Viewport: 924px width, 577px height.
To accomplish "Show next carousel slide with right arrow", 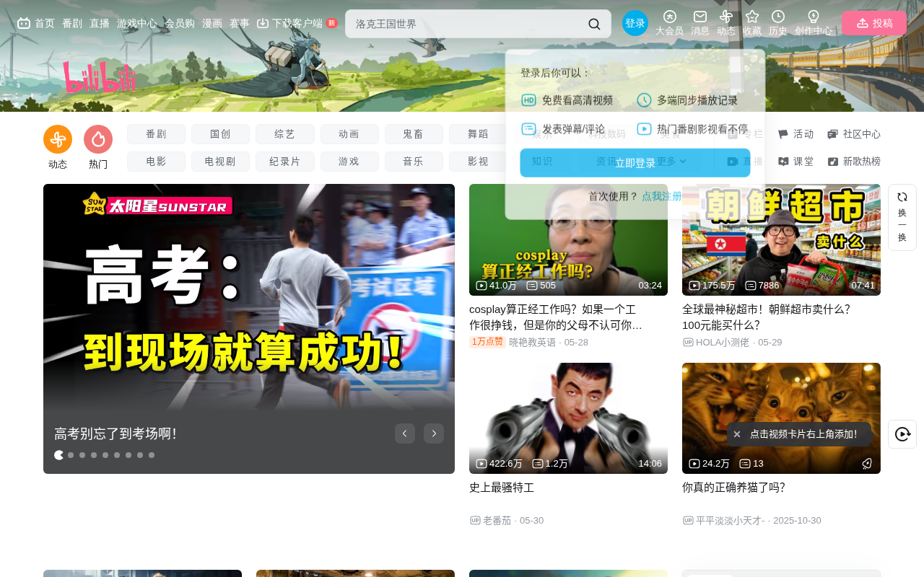I will click(x=434, y=433).
